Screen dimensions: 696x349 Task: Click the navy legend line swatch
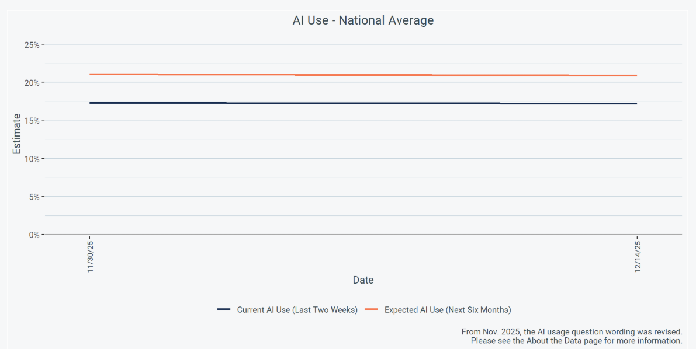(224, 310)
